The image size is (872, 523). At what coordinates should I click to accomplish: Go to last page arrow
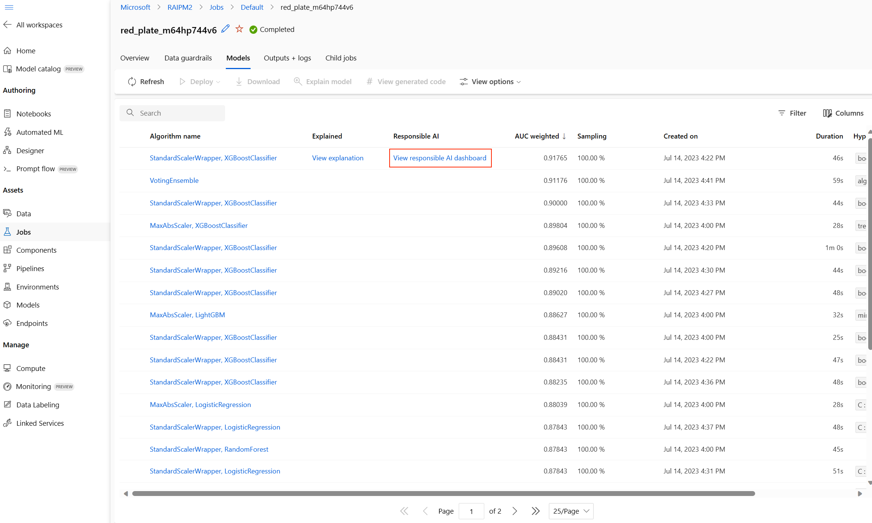coord(536,511)
